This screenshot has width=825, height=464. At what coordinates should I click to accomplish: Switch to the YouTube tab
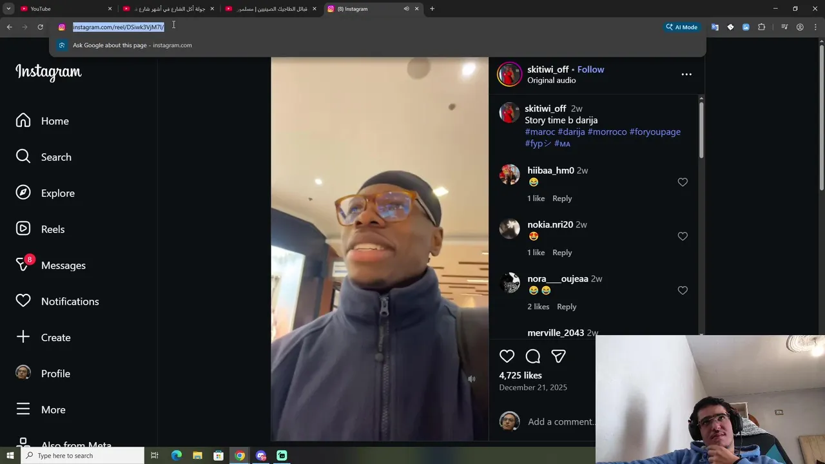[x=64, y=8]
